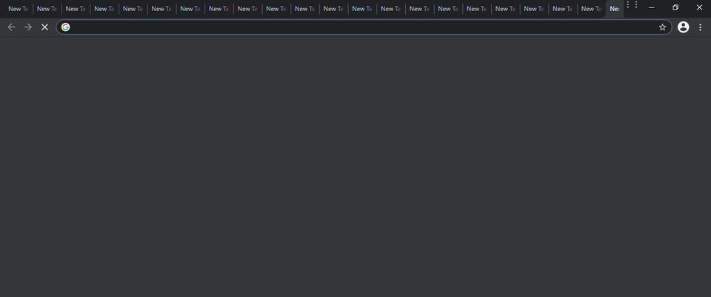Go forward using the forward arrow
The height and width of the screenshot is (297, 711).
[28, 27]
